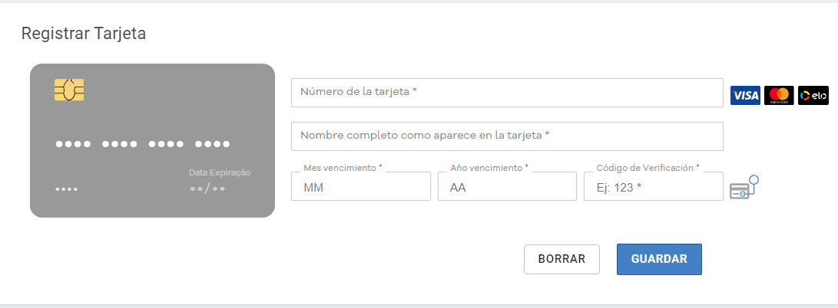The width and height of the screenshot is (838, 308).
Task: Click the Mastercard logo
Action: click(779, 95)
